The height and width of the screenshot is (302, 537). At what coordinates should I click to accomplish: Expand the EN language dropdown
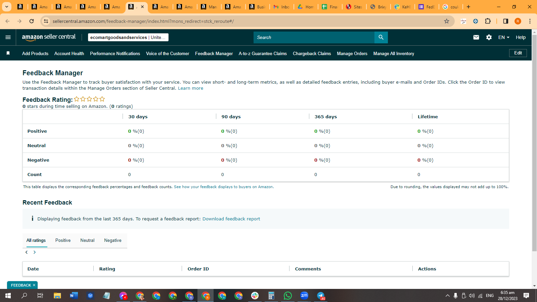(x=504, y=37)
